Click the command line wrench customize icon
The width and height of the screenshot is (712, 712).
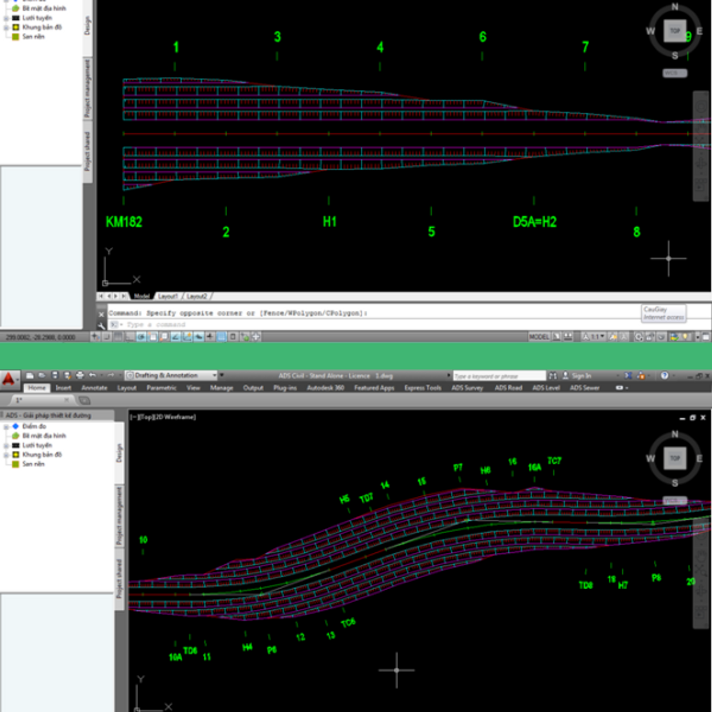coord(101,326)
